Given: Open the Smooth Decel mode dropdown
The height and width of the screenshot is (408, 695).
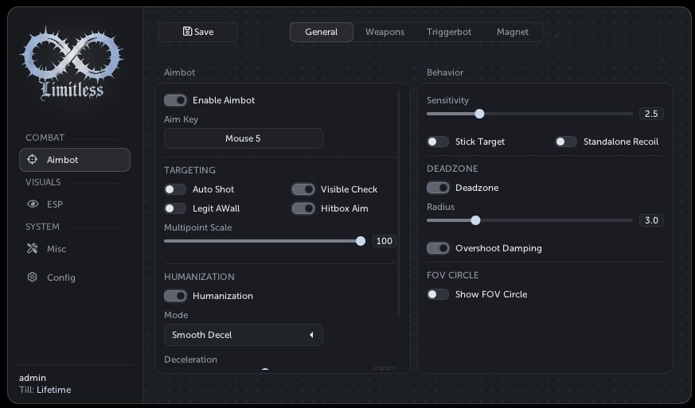Looking at the screenshot, I should [244, 335].
